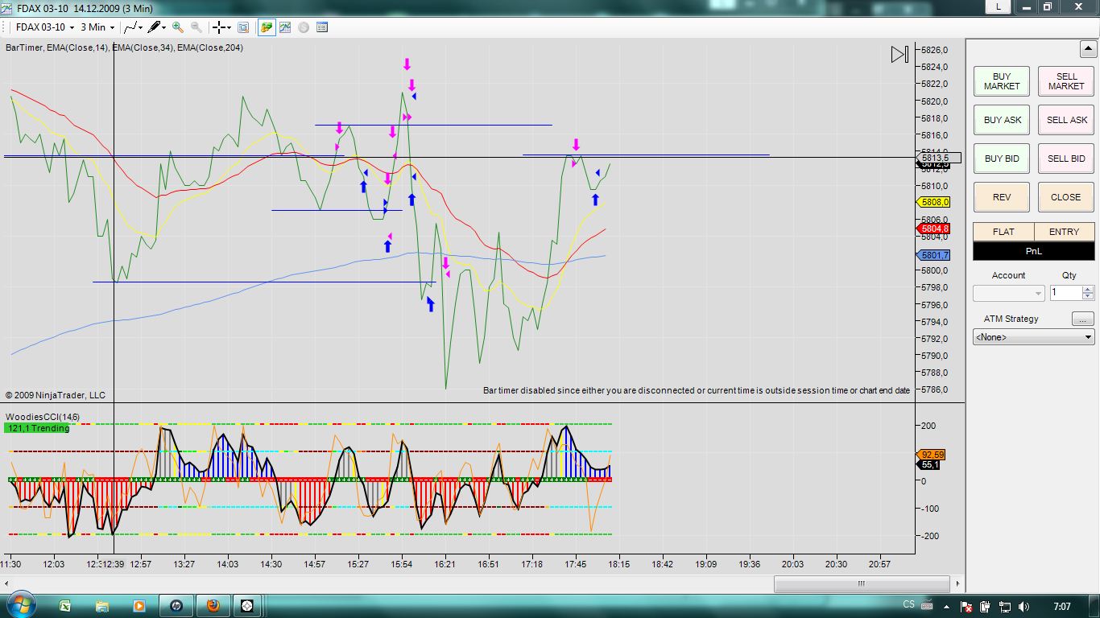Click the horizontal chart scrollbar thumb

pos(861,583)
